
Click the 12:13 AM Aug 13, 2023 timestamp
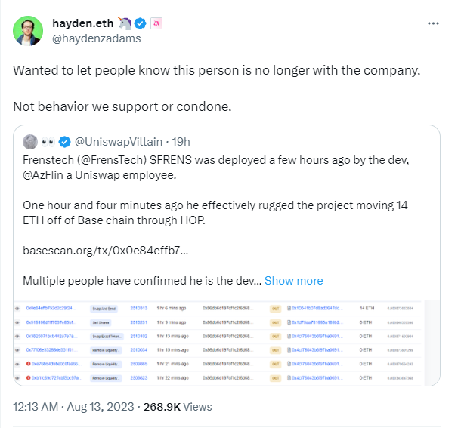tap(76, 406)
